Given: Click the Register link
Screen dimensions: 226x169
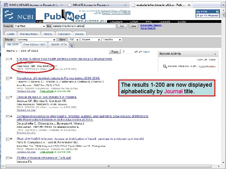Looking at the screenshot, I should 213,16.
